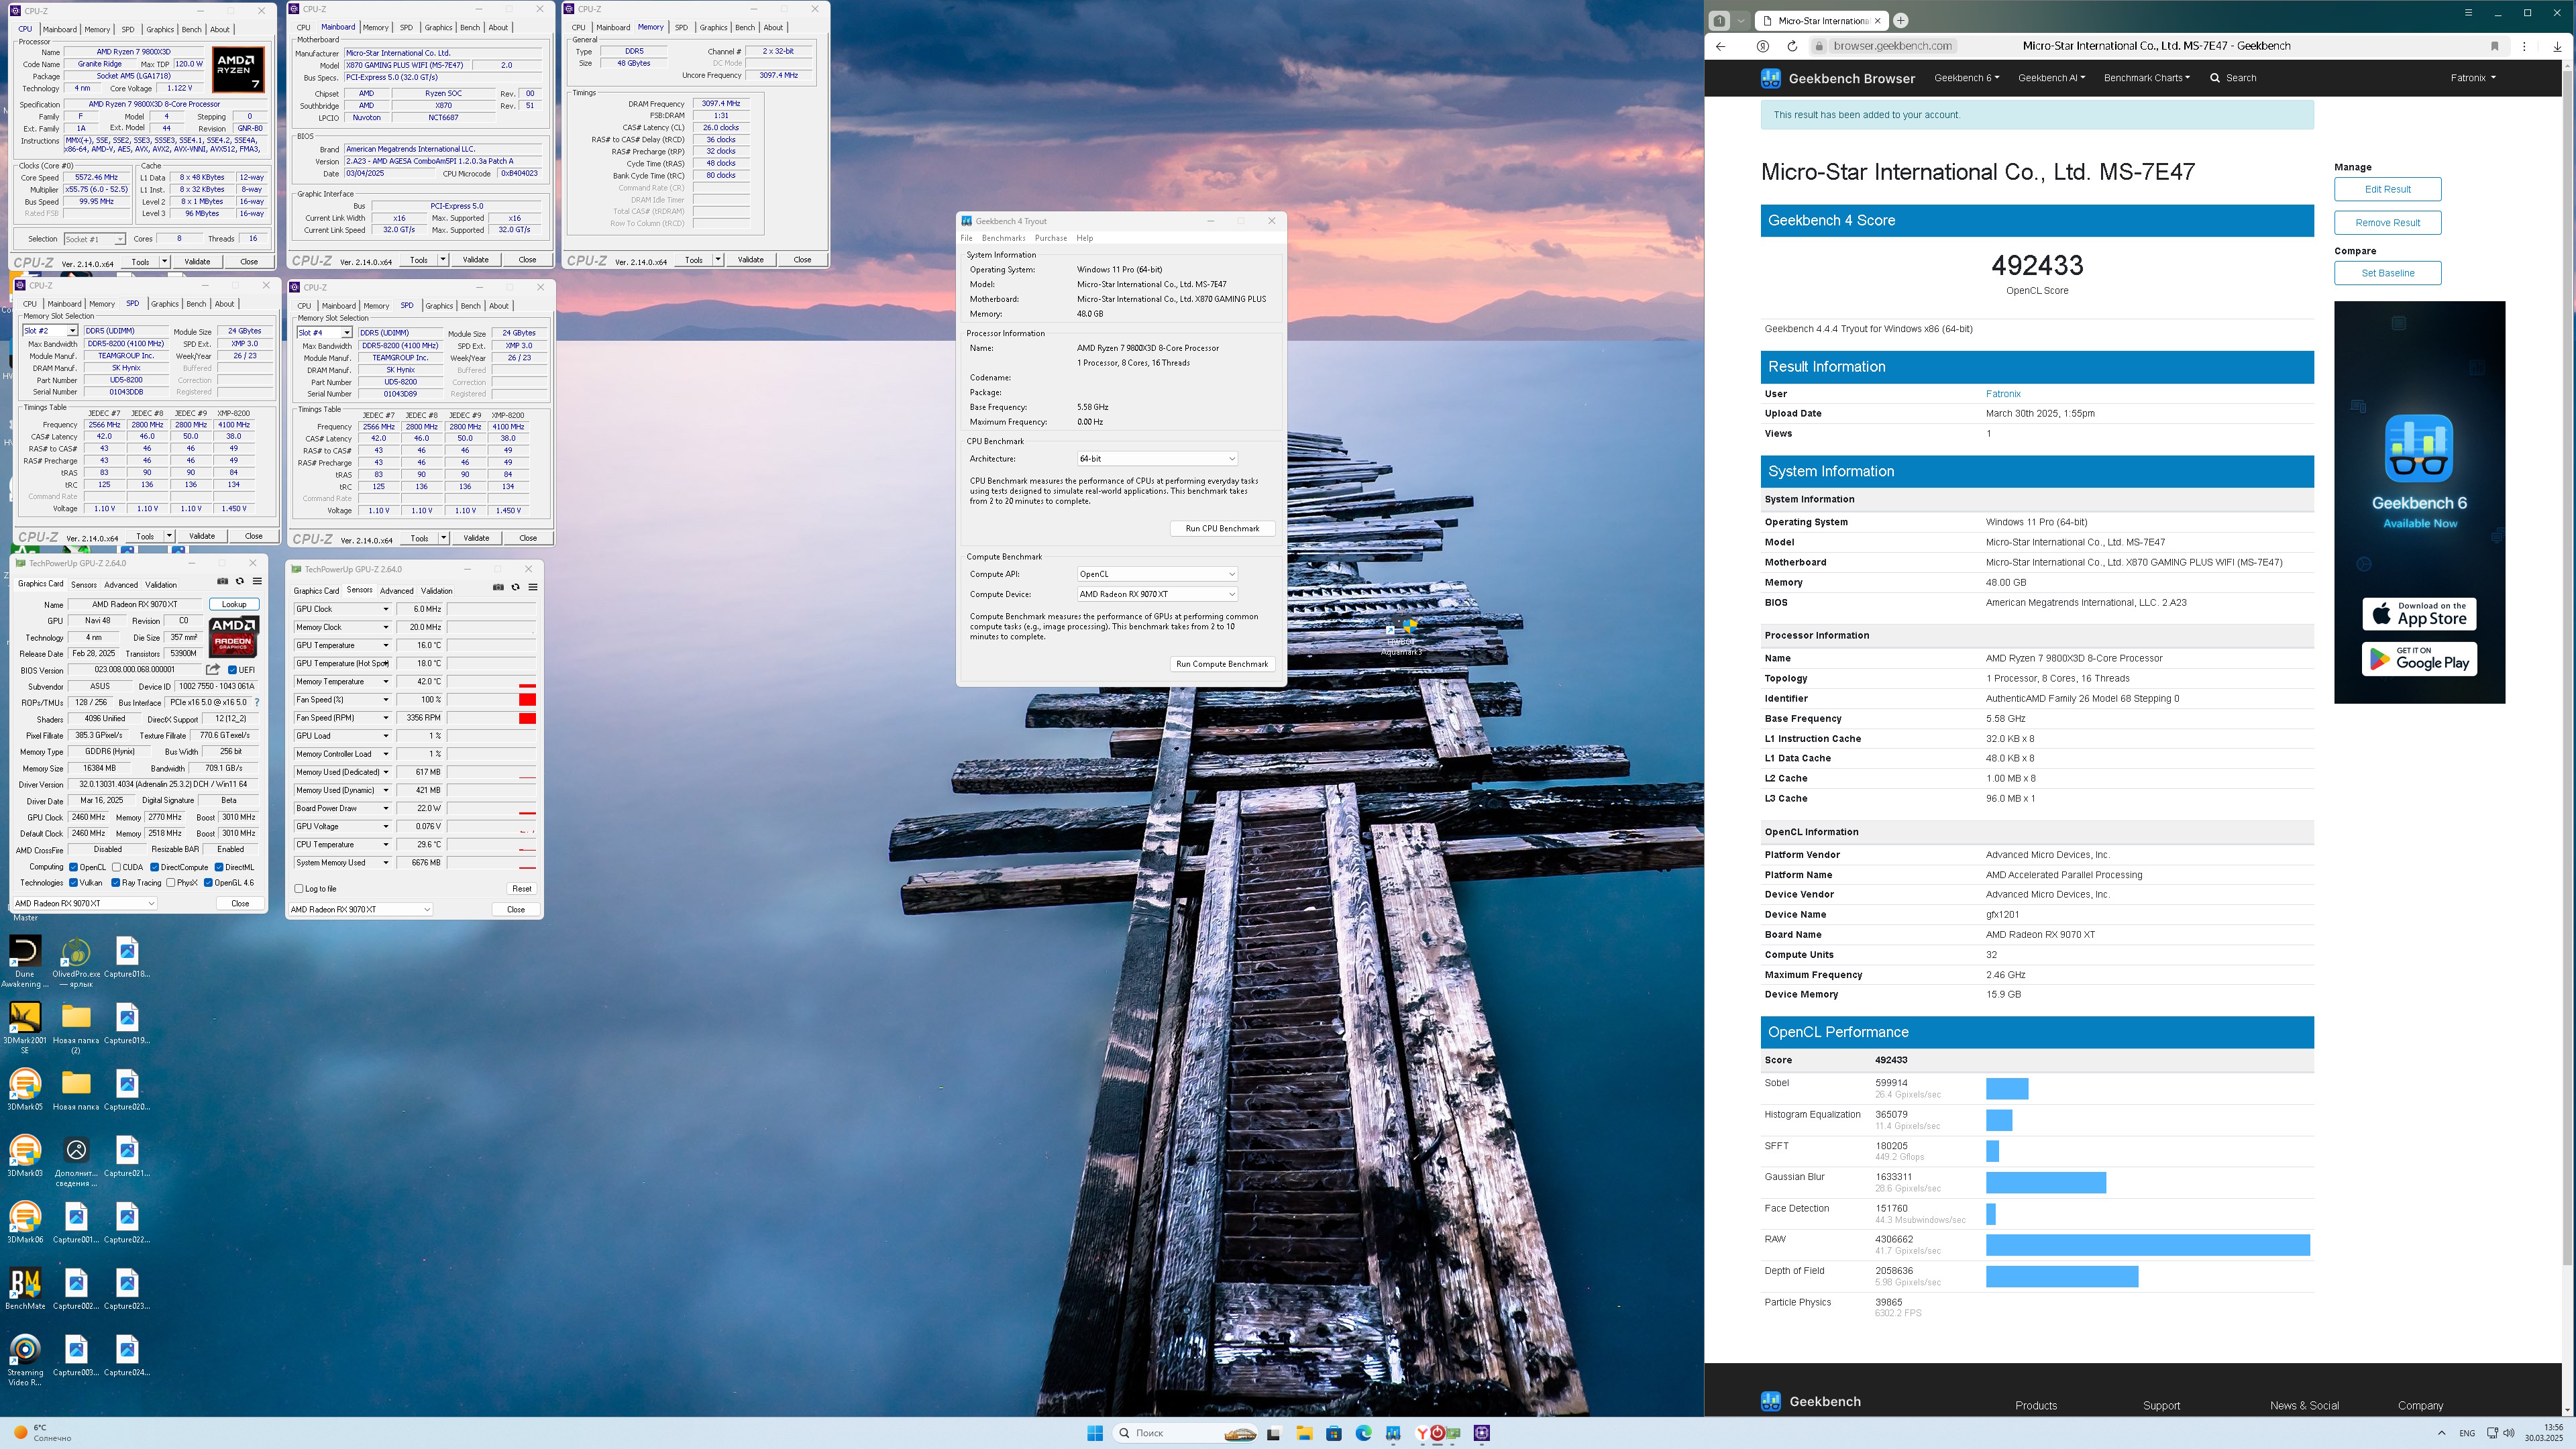Click the Fan Speed (%) sensor graph
Screen dimensions: 2576x1449
tap(491, 700)
